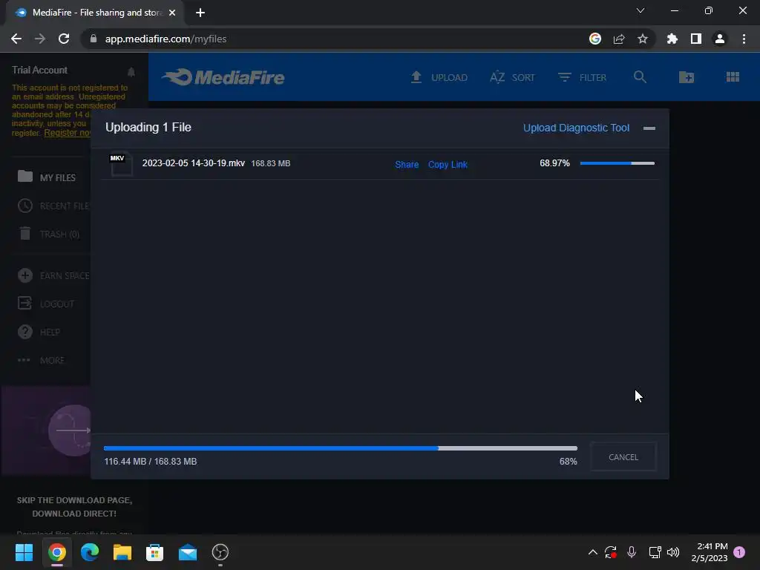Click the address bar URL
This screenshot has height=570, width=760.
[166, 39]
